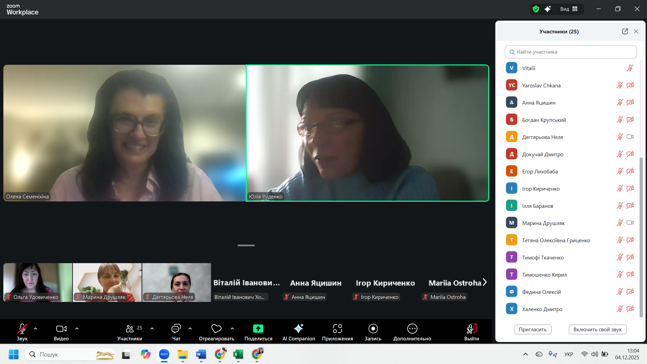The height and width of the screenshot is (364, 647).
Task: Open the Вид view layout menu
Action: [x=569, y=9]
